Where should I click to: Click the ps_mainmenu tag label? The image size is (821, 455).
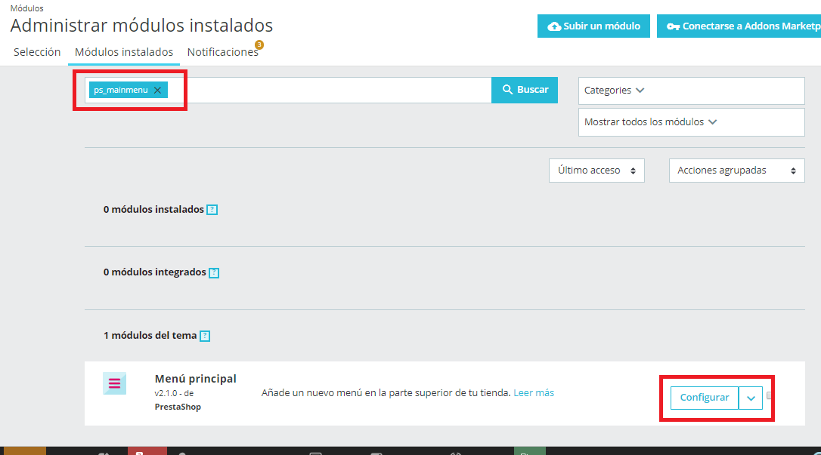point(120,90)
